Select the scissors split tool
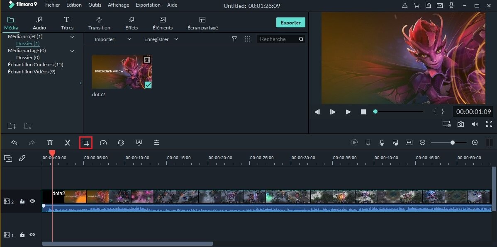 [x=68, y=143]
